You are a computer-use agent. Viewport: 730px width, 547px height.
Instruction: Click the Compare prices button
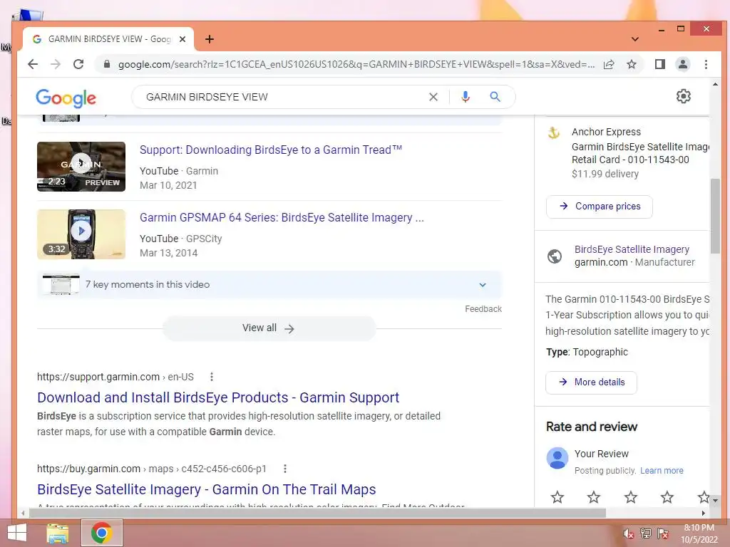tap(599, 207)
